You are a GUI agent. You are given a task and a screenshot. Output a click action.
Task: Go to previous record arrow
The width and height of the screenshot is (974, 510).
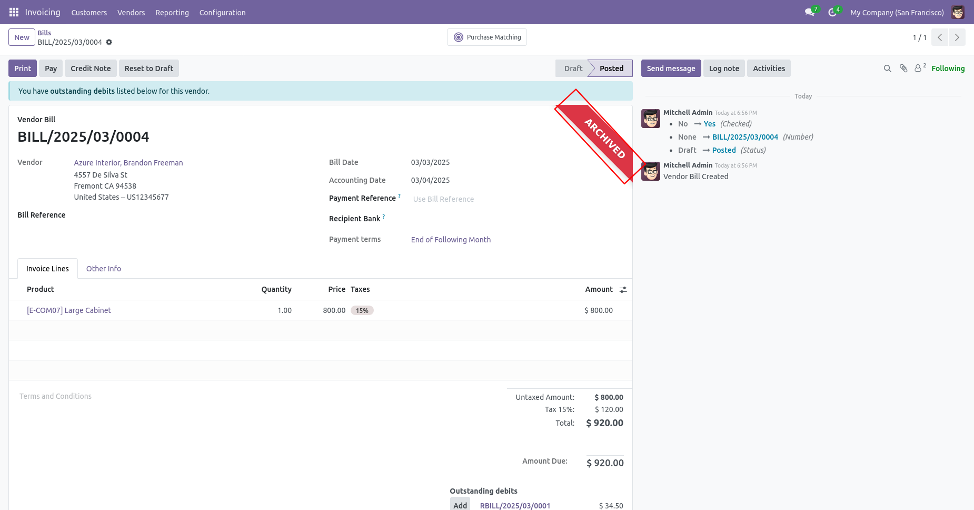(940, 37)
